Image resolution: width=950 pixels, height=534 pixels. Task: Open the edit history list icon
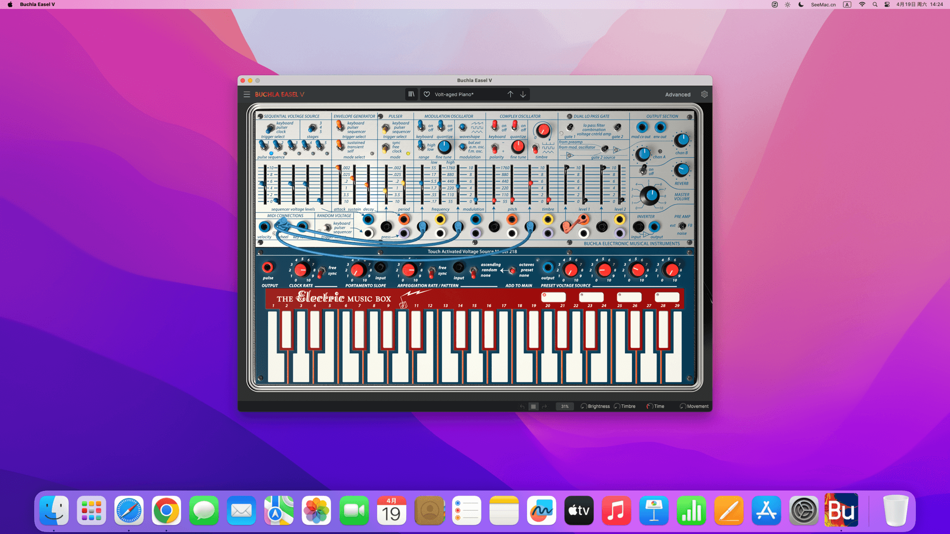(533, 406)
